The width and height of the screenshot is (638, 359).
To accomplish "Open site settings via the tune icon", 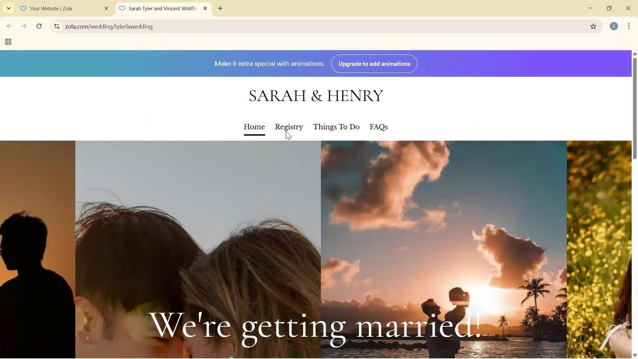I will click(x=56, y=27).
